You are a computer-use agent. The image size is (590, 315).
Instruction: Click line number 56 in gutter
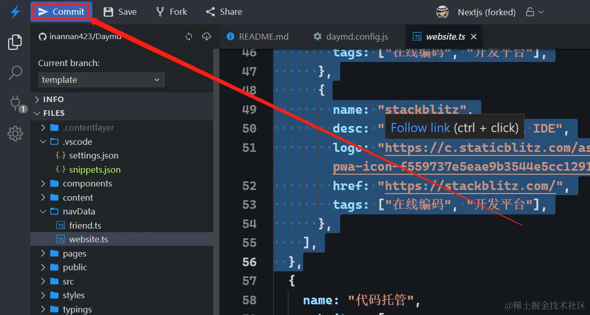(x=249, y=262)
